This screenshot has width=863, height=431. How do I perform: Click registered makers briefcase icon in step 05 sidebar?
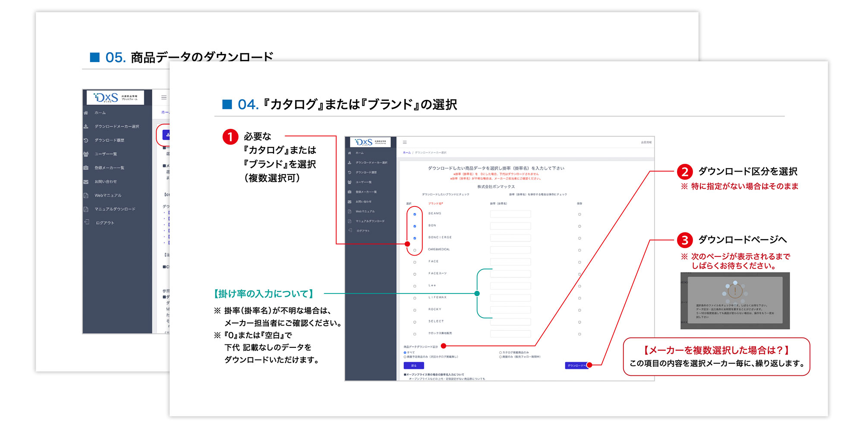(86, 168)
